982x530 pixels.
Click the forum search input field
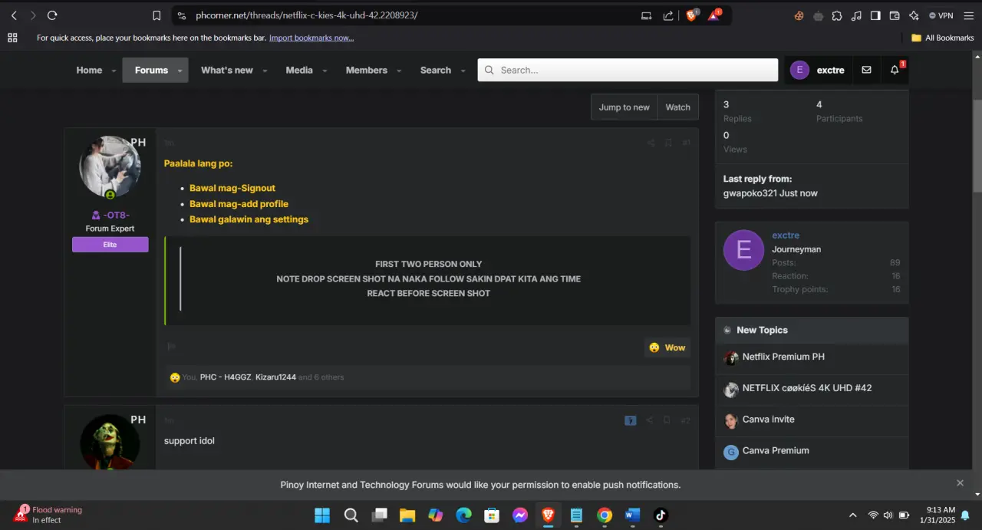click(x=628, y=70)
